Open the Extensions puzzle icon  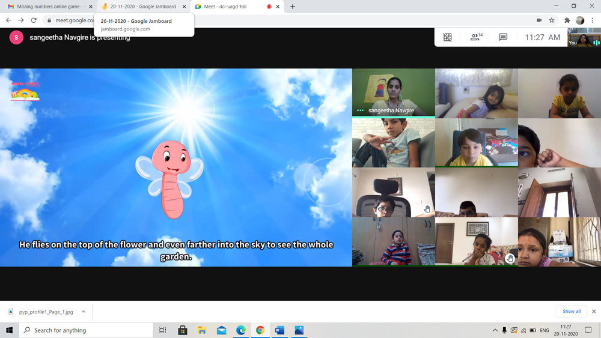[567, 20]
